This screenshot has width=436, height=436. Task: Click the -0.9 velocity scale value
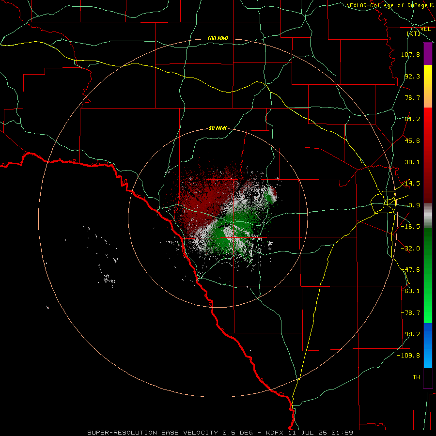click(x=412, y=205)
